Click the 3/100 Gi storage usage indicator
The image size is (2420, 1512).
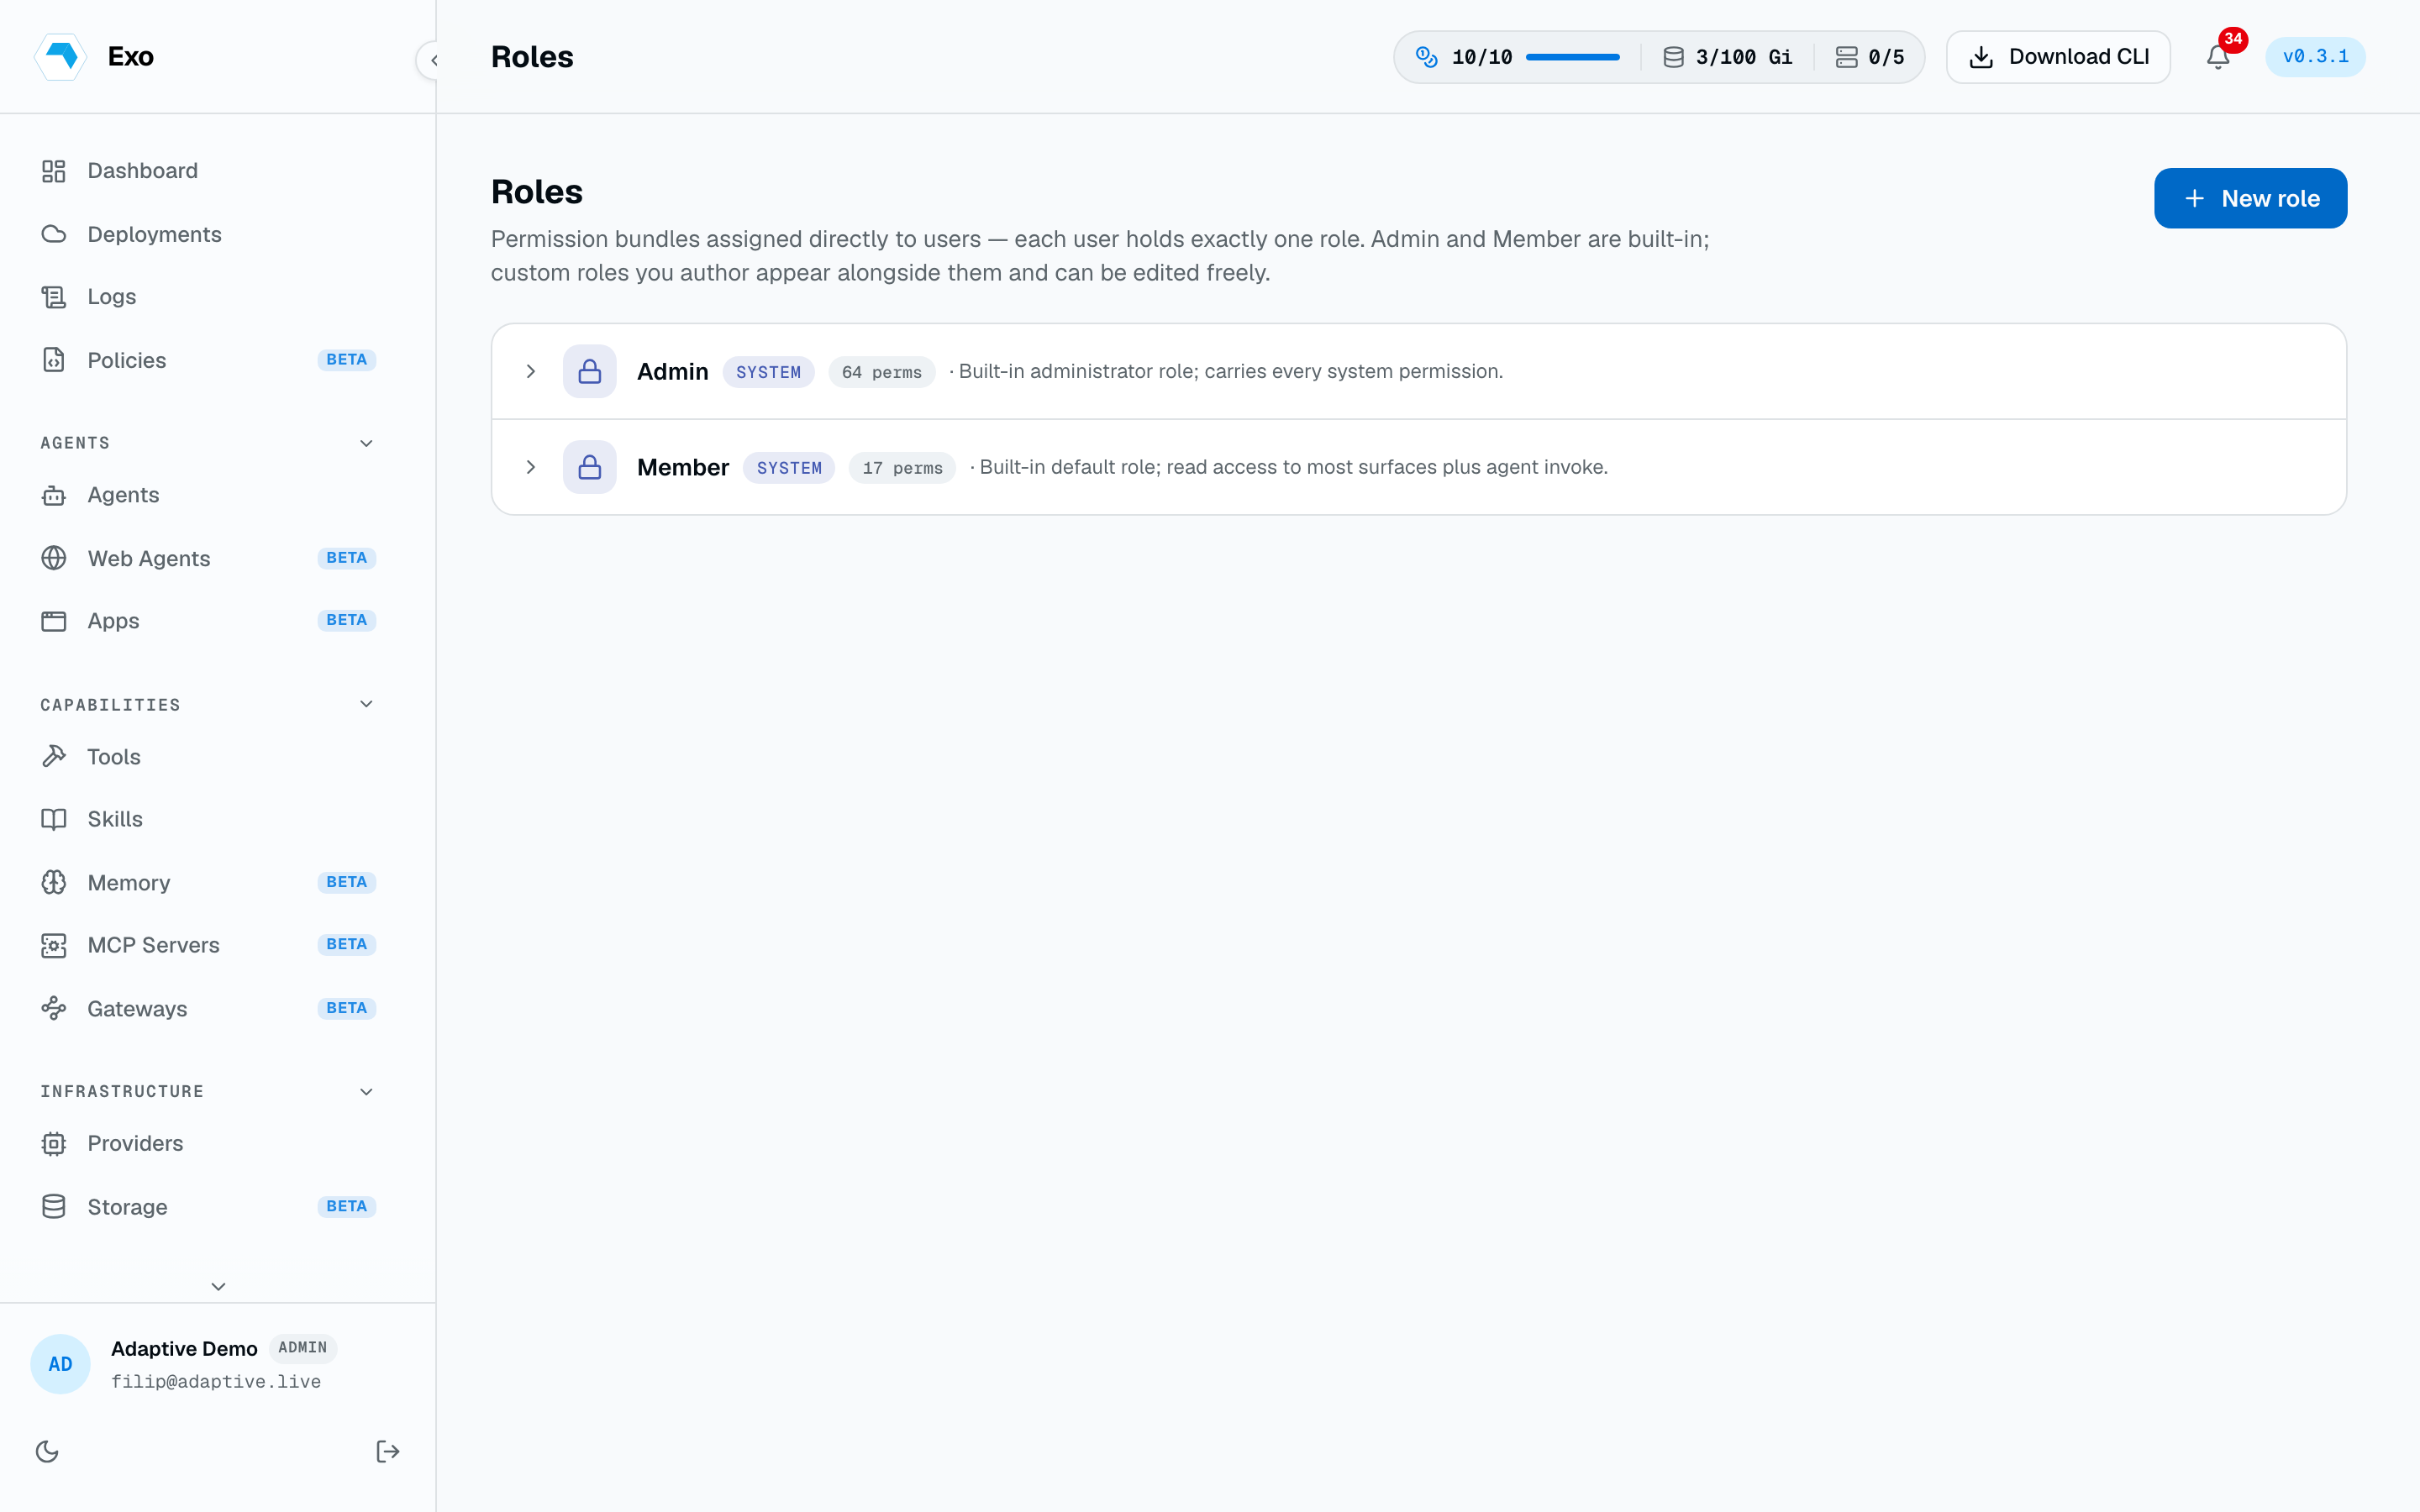tap(1727, 57)
